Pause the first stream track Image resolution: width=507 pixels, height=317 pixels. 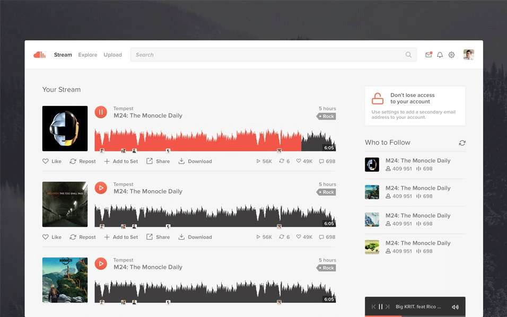tap(101, 112)
